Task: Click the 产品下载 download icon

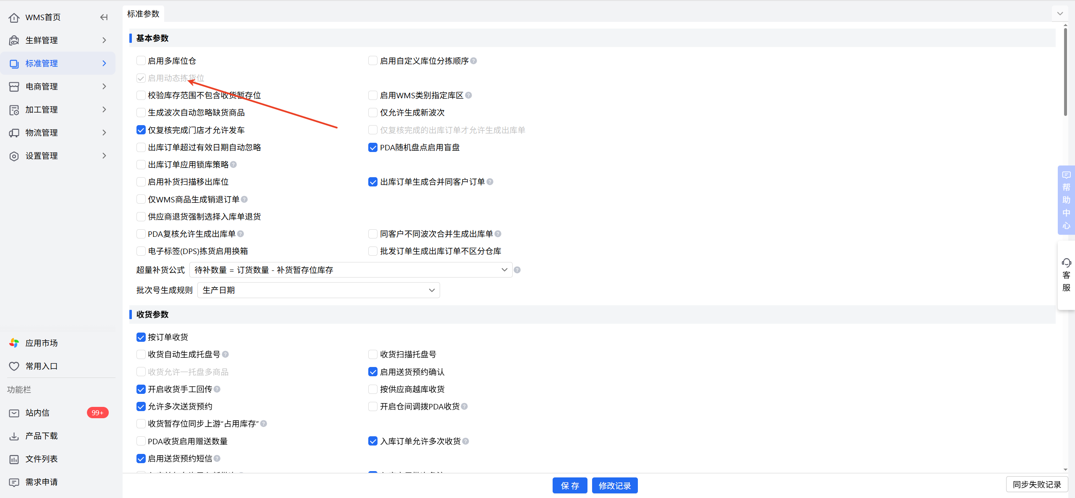Action: pos(14,436)
